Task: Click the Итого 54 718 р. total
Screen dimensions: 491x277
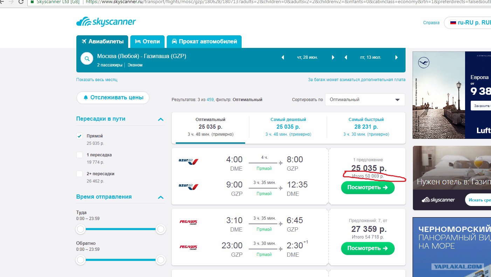Action: tap(368, 237)
